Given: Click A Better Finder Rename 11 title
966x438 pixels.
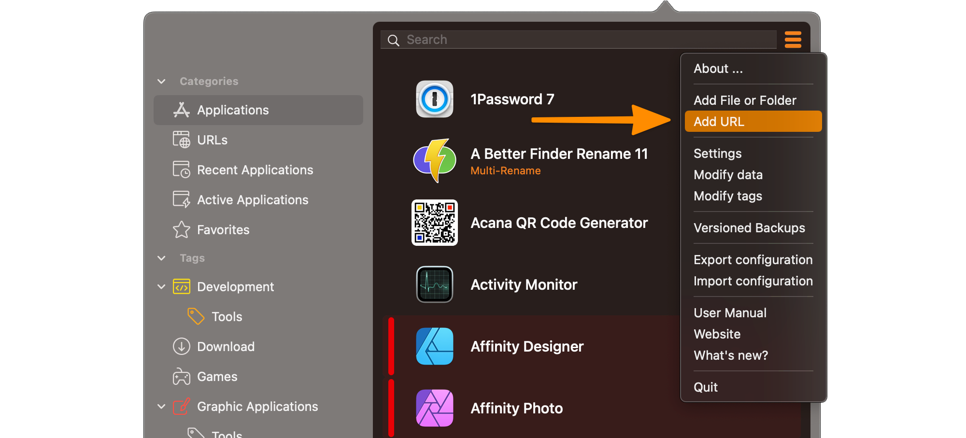Looking at the screenshot, I should (559, 154).
